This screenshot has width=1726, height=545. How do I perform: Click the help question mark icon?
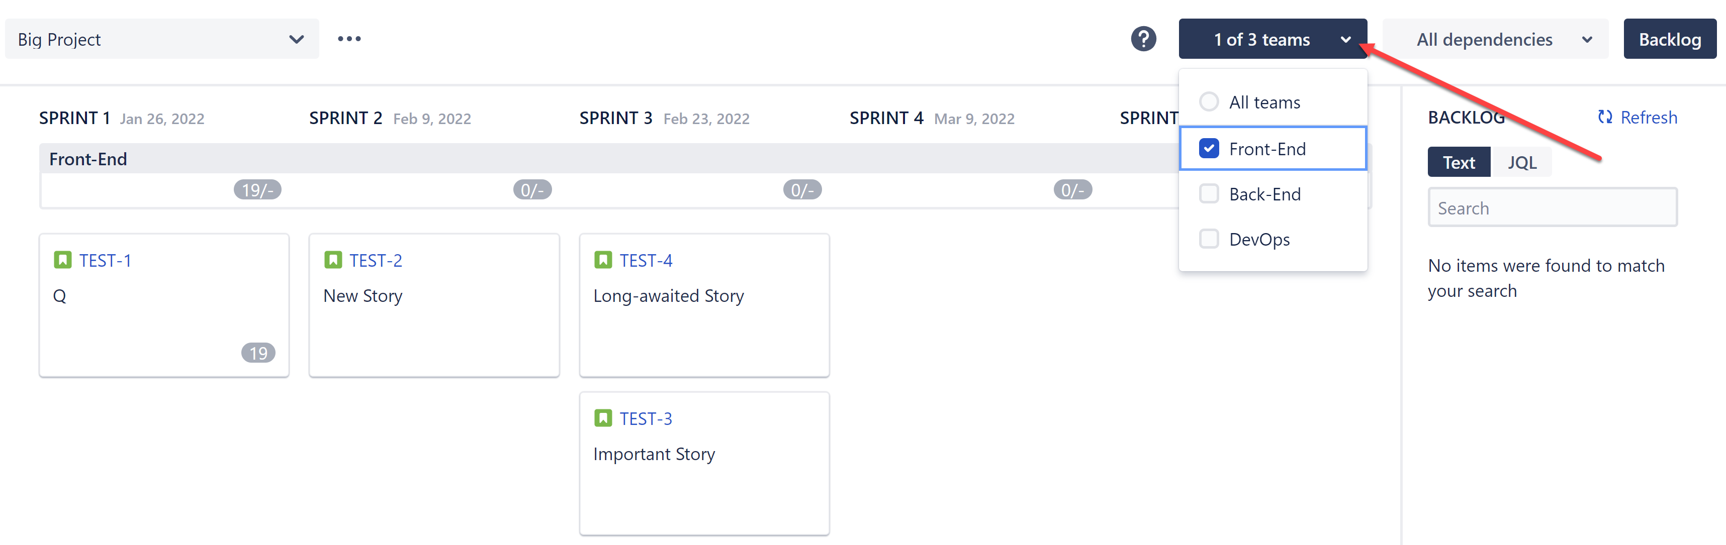point(1143,39)
